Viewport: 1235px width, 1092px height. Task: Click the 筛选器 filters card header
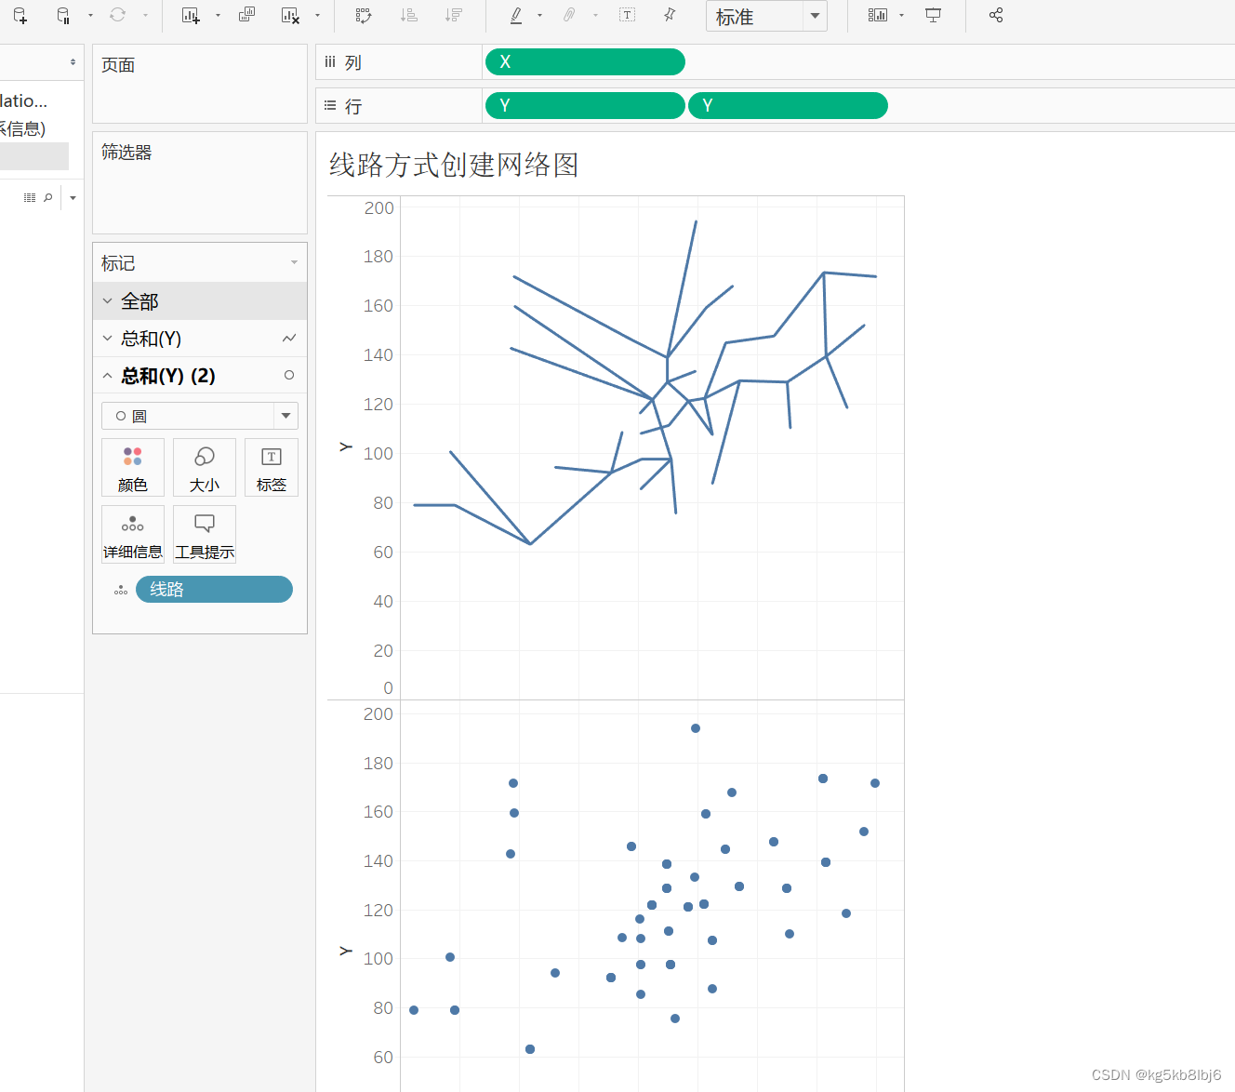point(126,152)
